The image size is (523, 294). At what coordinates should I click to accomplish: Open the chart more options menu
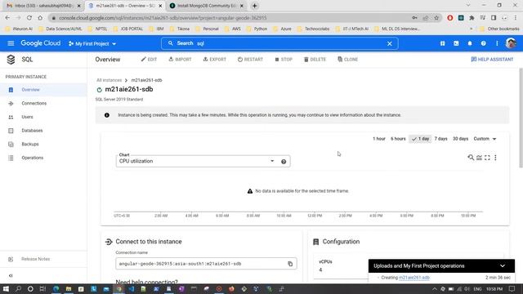coord(495,158)
